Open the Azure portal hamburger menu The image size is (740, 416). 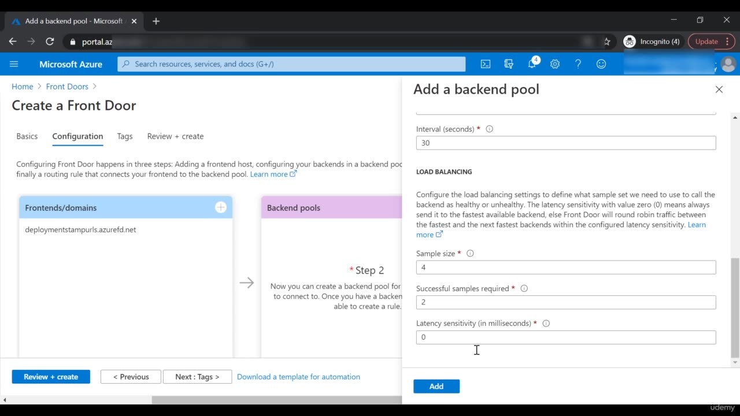coord(14,64)
